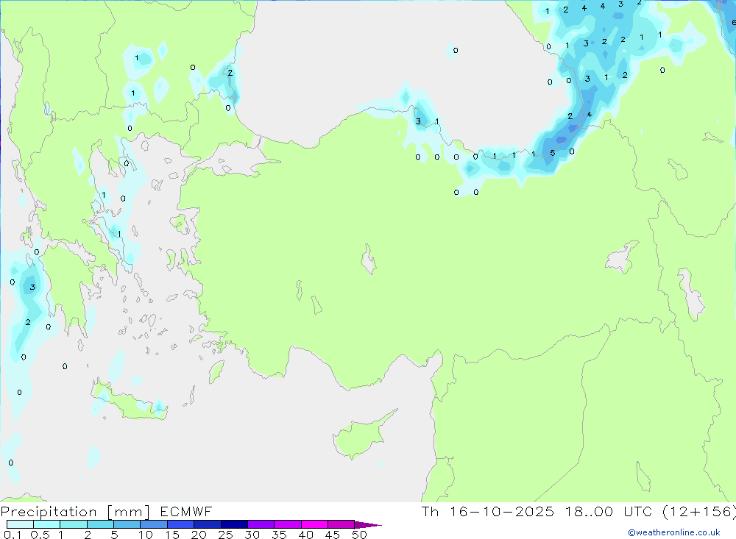Select the 35–40 mm legend color box
Image resolution: width=736 pixels, height=539 pixels.
(x=288, y=524)
